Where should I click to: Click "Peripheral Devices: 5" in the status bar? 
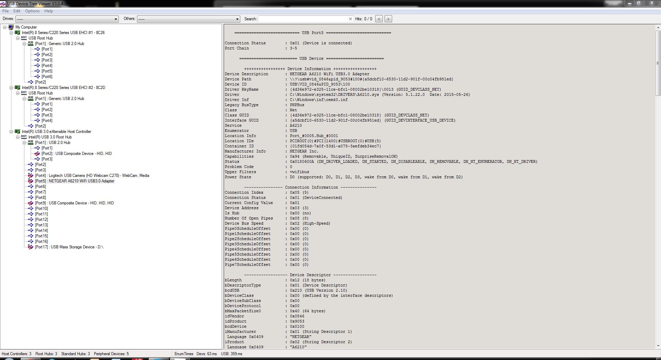[x=111, y=354]
